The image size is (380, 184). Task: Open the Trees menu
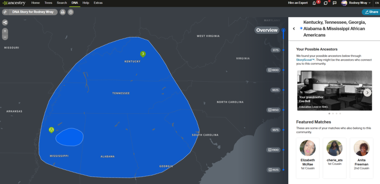point(48,3)
